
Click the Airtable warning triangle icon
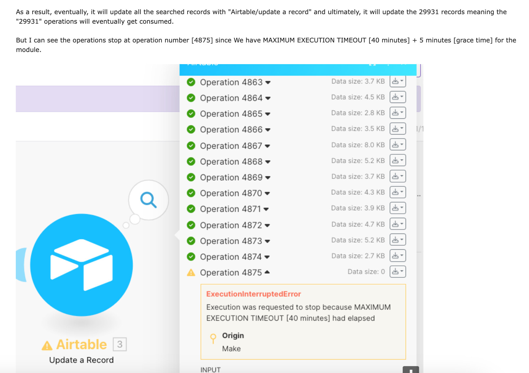47,345
